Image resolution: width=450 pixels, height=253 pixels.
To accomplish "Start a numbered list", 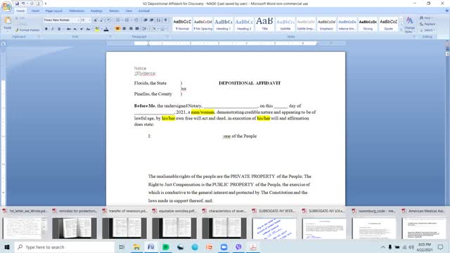I will click(127, 20).
